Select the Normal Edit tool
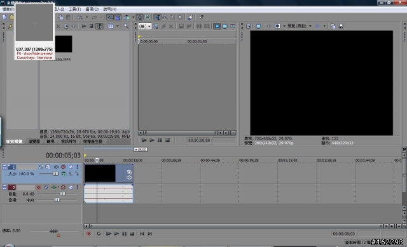Viewport: 407px width, 247px height. 157,17
